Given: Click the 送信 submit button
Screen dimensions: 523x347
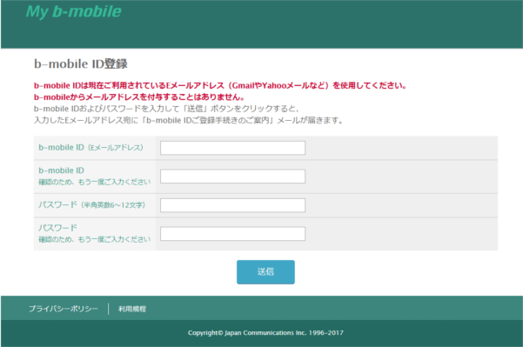Looking at the screenshot, I should pyautogui.click(x=265, y=272).
